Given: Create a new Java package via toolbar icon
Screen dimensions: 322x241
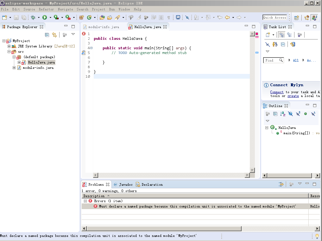Looking at the screenshot, I should coord(81,17).
